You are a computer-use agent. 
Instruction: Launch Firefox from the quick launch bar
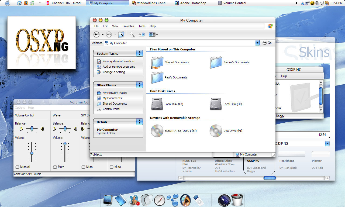point(26,3)
